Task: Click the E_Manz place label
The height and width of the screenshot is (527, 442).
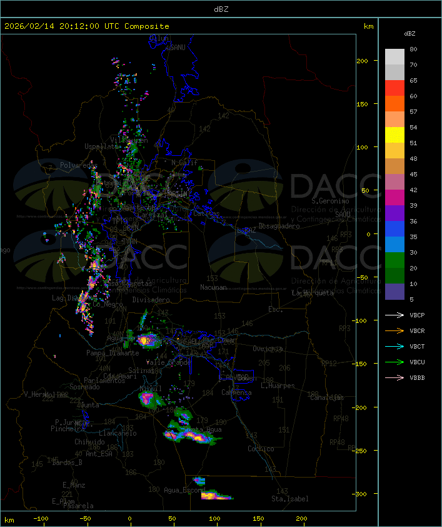Action: pyautogui.click(x=74, y=485)
